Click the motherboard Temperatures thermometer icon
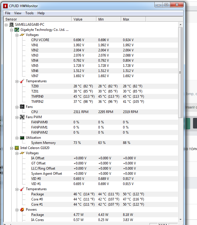Screen dimensions: 197x225 22,81
